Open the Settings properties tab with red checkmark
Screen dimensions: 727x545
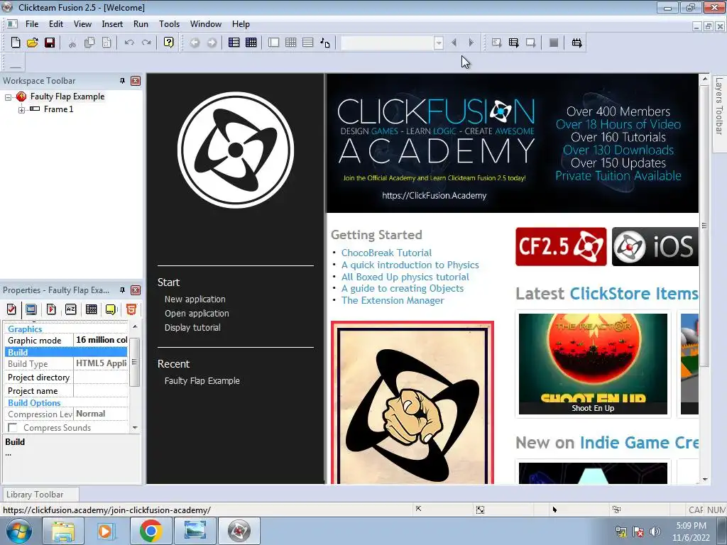tap(11, 309)
